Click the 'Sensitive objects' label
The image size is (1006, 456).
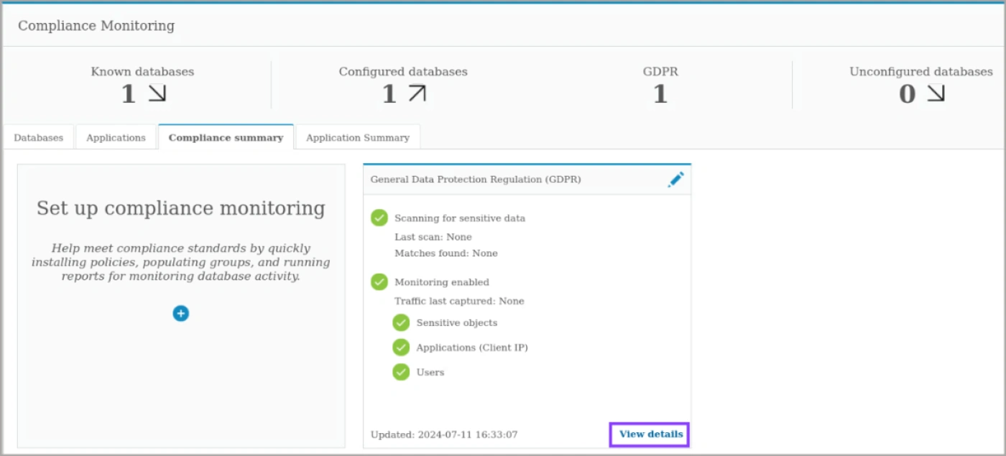click(x=457, y=323)
